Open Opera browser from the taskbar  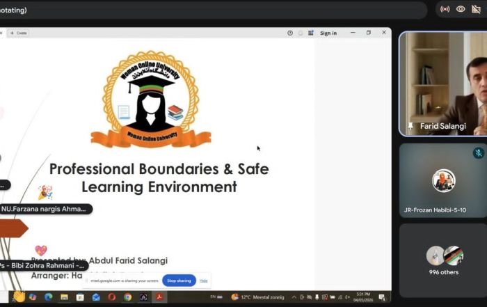(x=111, y=297)
